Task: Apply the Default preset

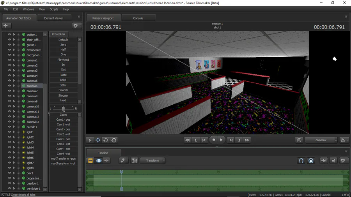Action: coord(63,40)
